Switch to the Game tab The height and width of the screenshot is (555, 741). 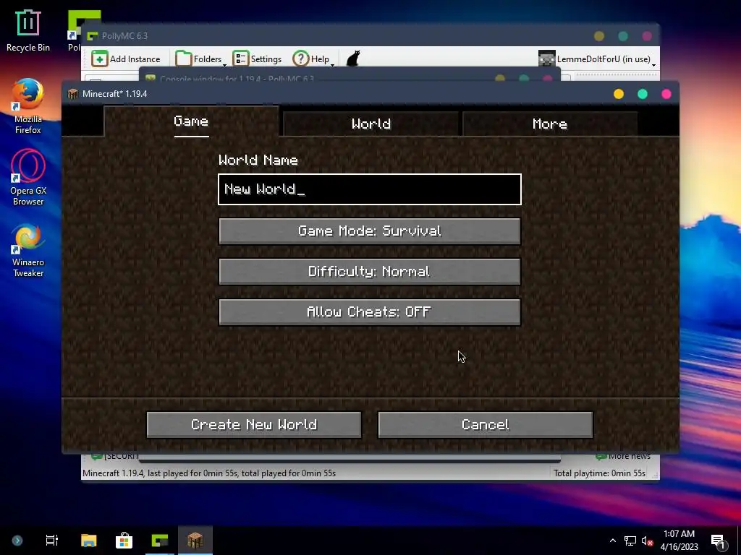(x=191, y=121)
